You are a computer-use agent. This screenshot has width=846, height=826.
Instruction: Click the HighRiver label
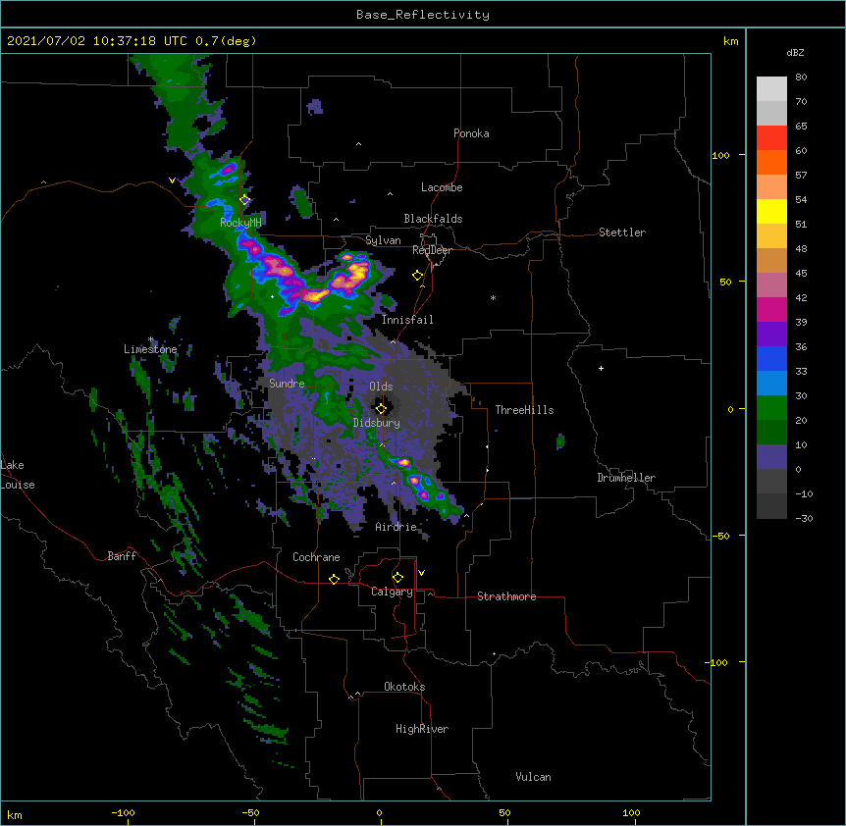coord(422,729)
